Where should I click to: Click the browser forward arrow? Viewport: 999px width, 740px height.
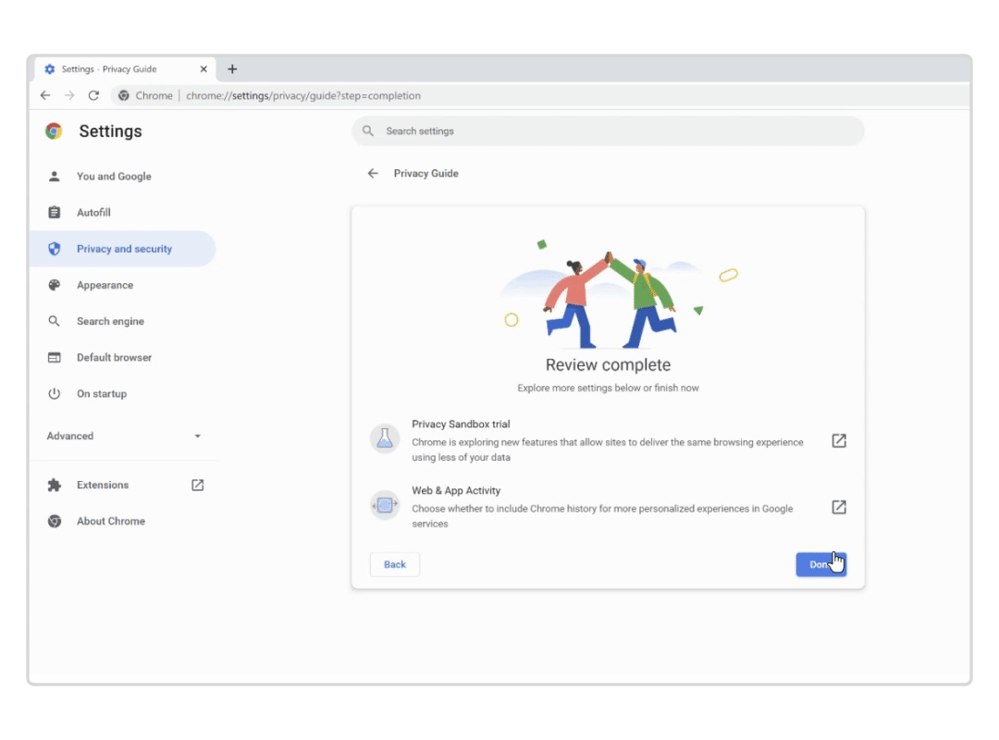tap(69, 95)
